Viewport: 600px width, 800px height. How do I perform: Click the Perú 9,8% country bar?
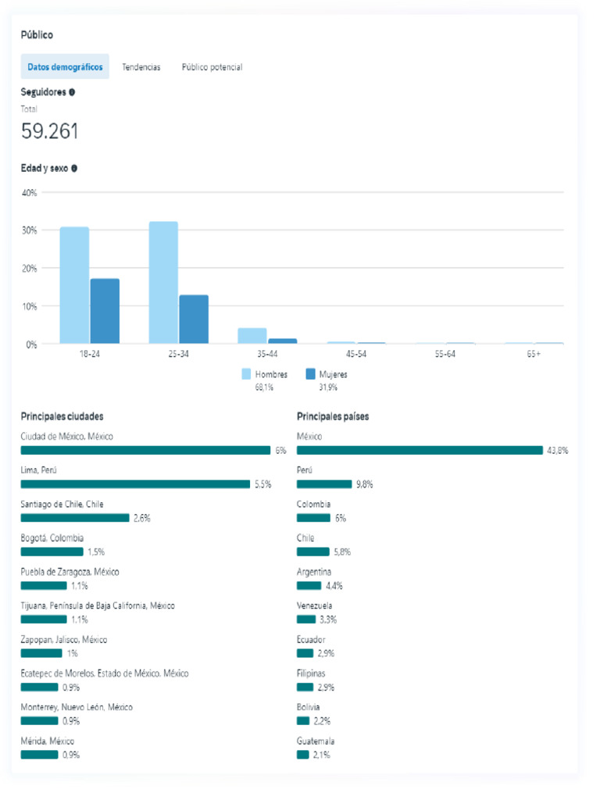pos(324,484)
